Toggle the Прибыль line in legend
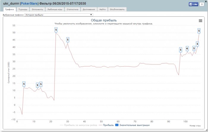The height and width of the screenshot is (132, 208). coord(106,125)
